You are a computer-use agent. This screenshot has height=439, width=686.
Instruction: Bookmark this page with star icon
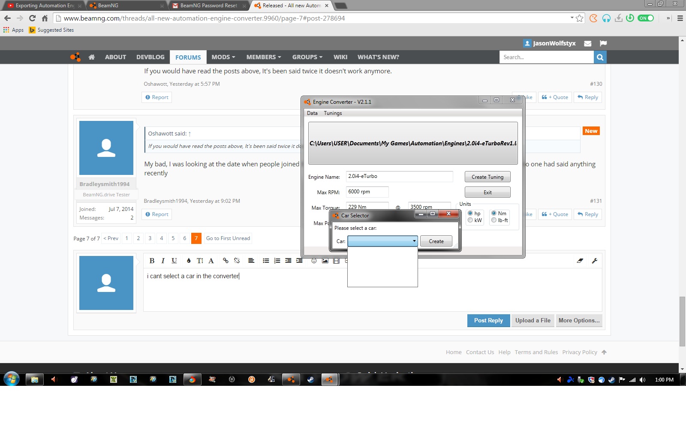click(580, 18)
